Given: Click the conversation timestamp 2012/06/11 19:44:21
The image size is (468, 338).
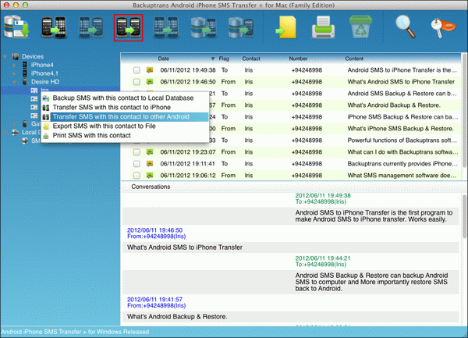Looking at the screenshot, I should tap(323, 258).
